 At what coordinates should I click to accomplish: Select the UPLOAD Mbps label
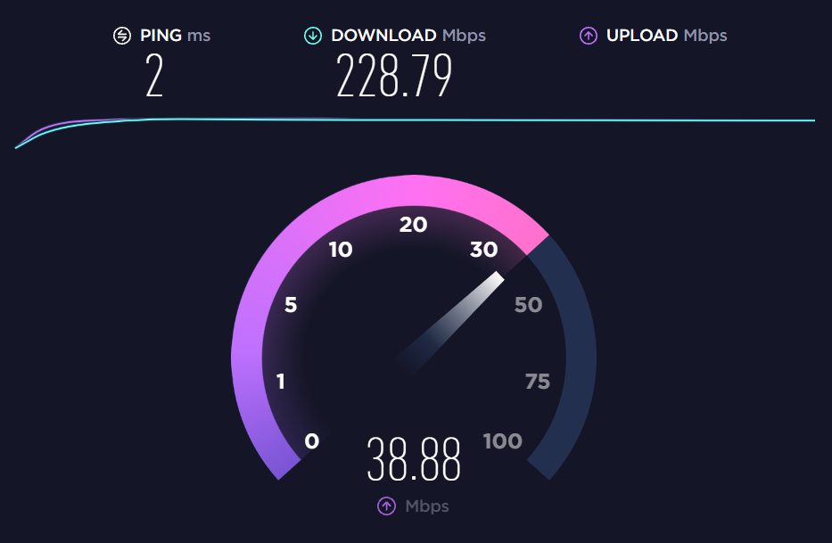666,36
